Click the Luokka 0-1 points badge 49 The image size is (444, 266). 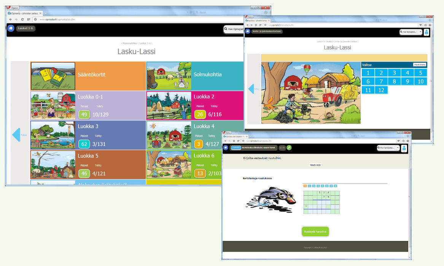(84, 114)
